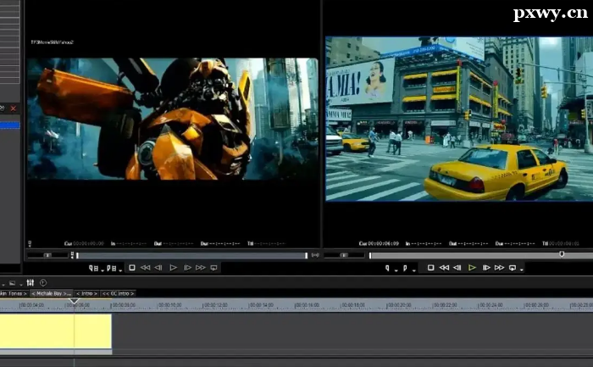Click the circular T title icon in timeline toolbar
The height and width of the screenshot is (367, 593).
tap(43, 282)
